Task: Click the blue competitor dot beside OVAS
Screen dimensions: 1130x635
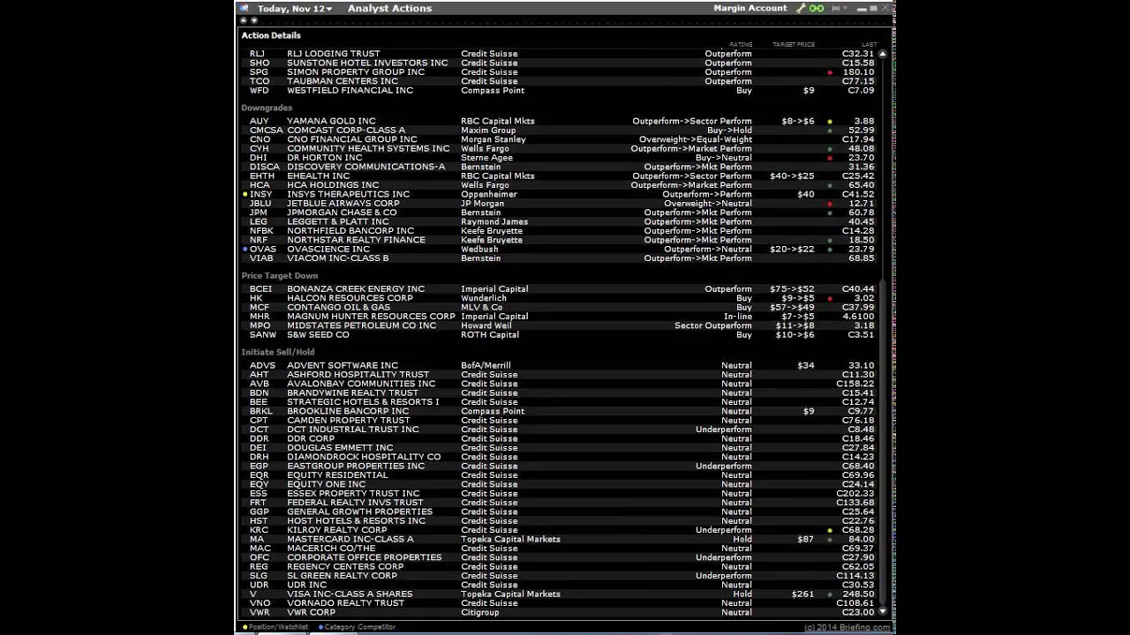Action: [x=245, y=250]
